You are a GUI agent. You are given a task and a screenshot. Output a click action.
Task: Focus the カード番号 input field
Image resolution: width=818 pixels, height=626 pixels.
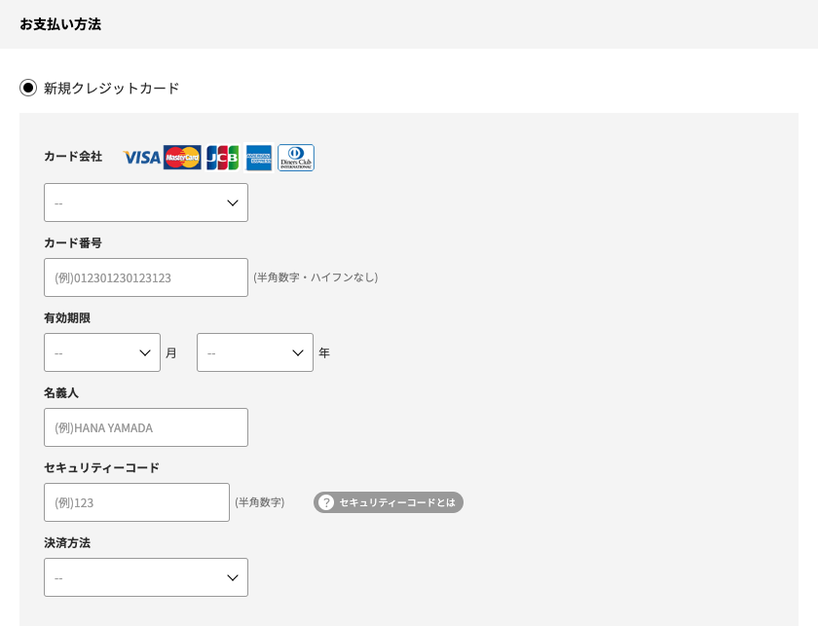point(146,277)
